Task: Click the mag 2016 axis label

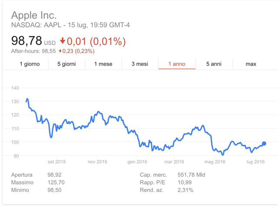Action: 215,162
